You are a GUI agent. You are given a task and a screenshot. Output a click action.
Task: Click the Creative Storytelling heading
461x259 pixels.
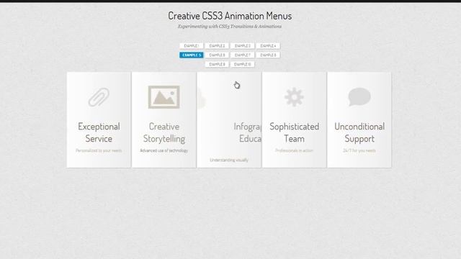click(x=164, y=132)
